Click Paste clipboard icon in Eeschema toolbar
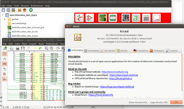Image resolution: width=184 pixels, height=109 pixels. tap(29, 48)
